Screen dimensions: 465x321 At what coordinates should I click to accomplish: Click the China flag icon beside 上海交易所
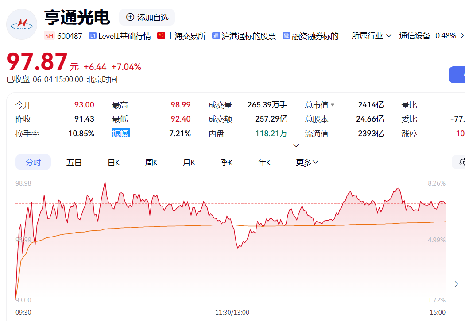click(x=161, y=36)
